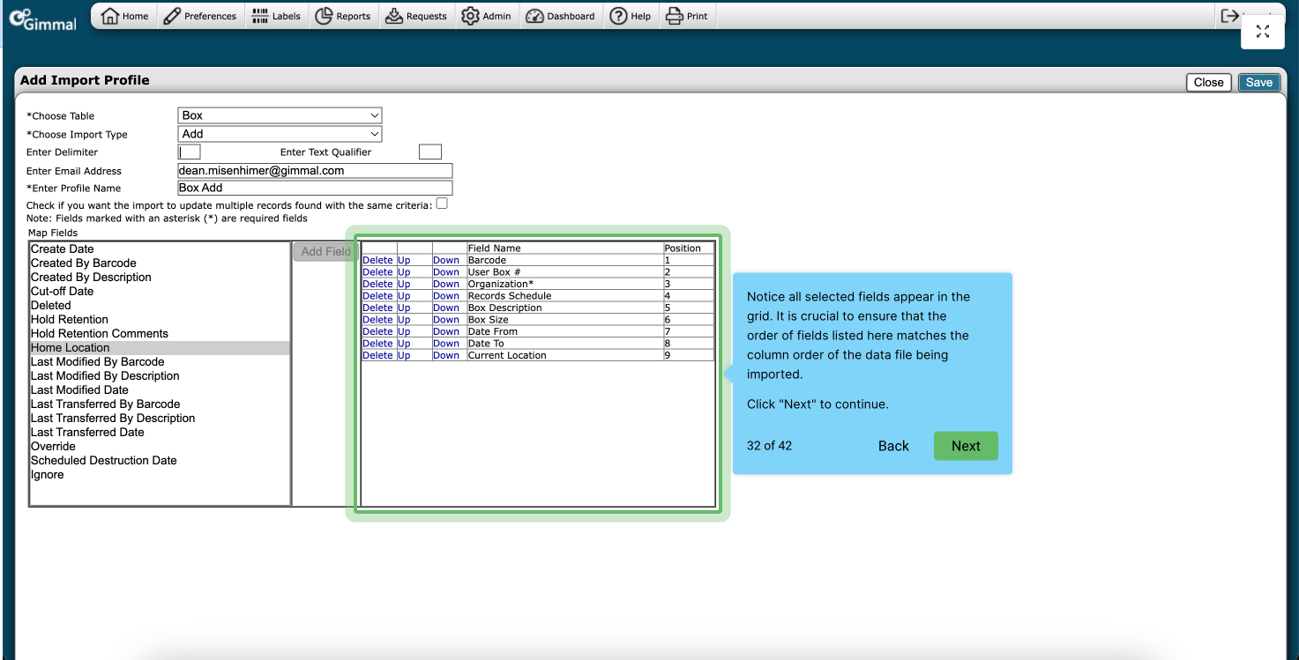1299x660 pixels.
Task: Open the Help question mark icon
Action: [x=618, y=16]
